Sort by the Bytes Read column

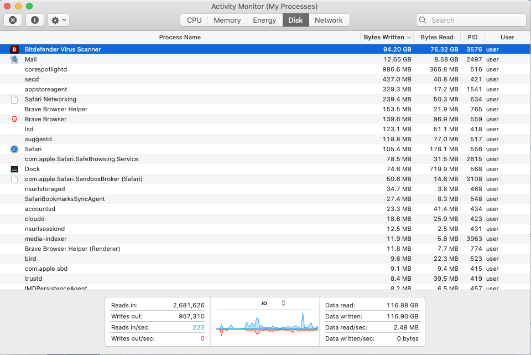[437, 37]
